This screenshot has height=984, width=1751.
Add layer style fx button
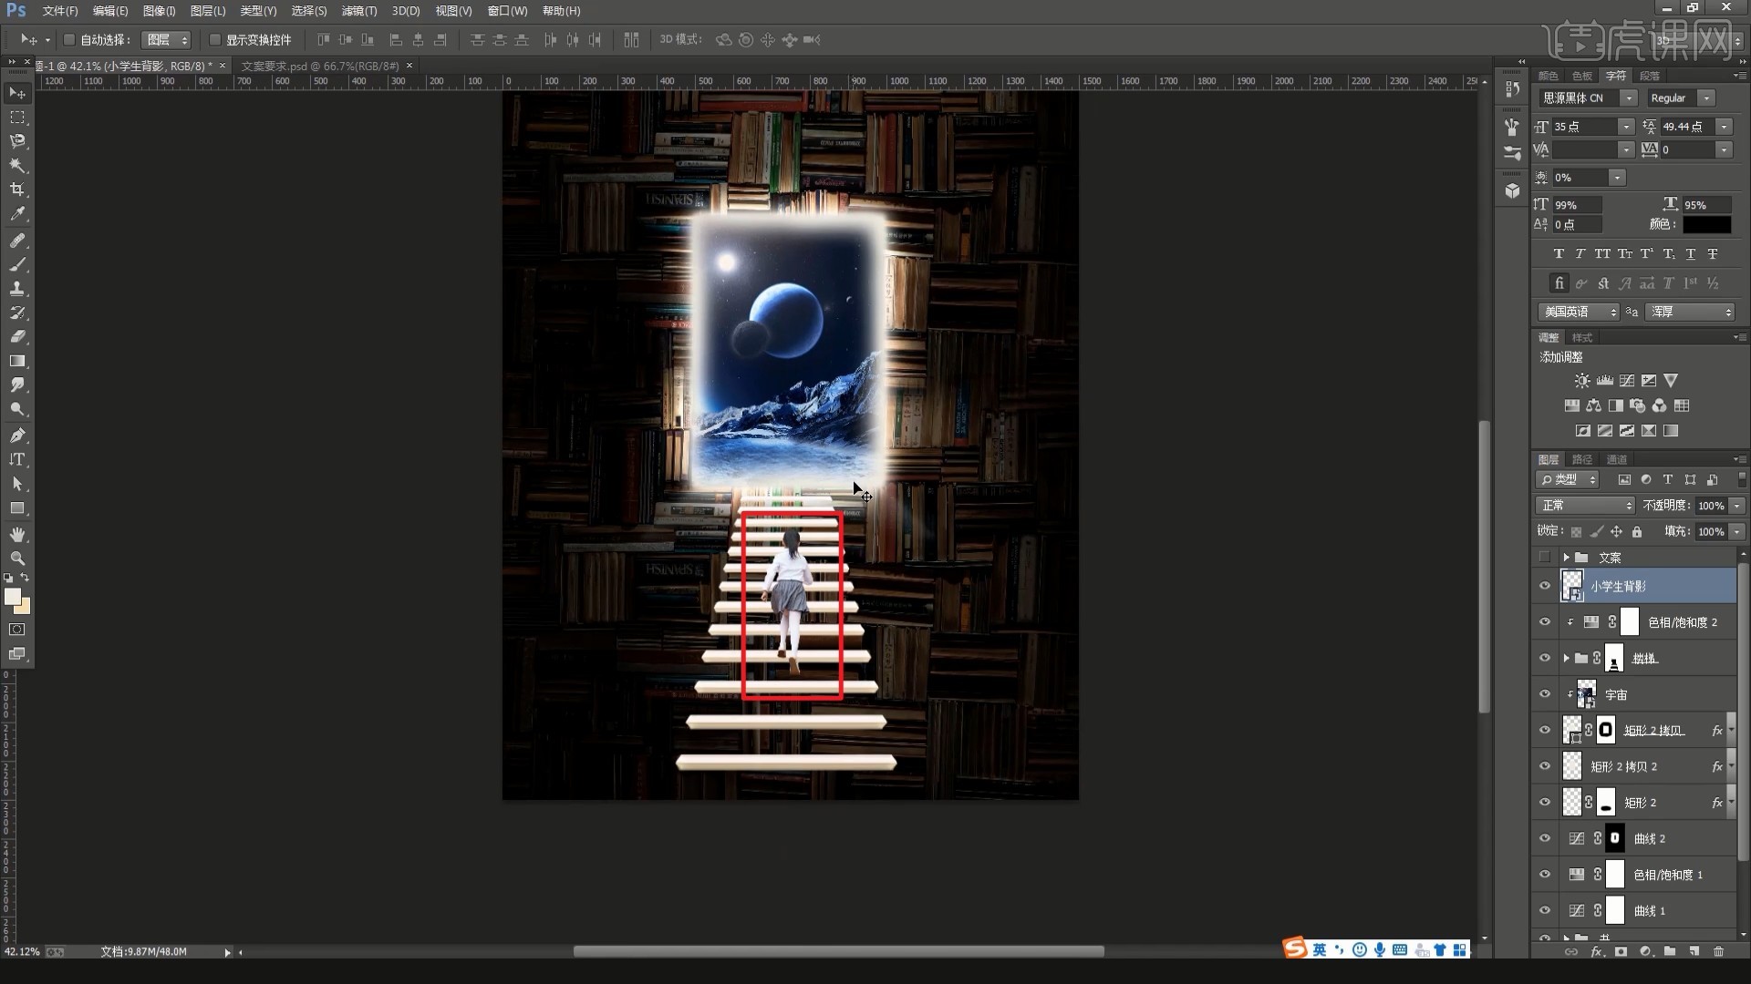point(1596,951)
